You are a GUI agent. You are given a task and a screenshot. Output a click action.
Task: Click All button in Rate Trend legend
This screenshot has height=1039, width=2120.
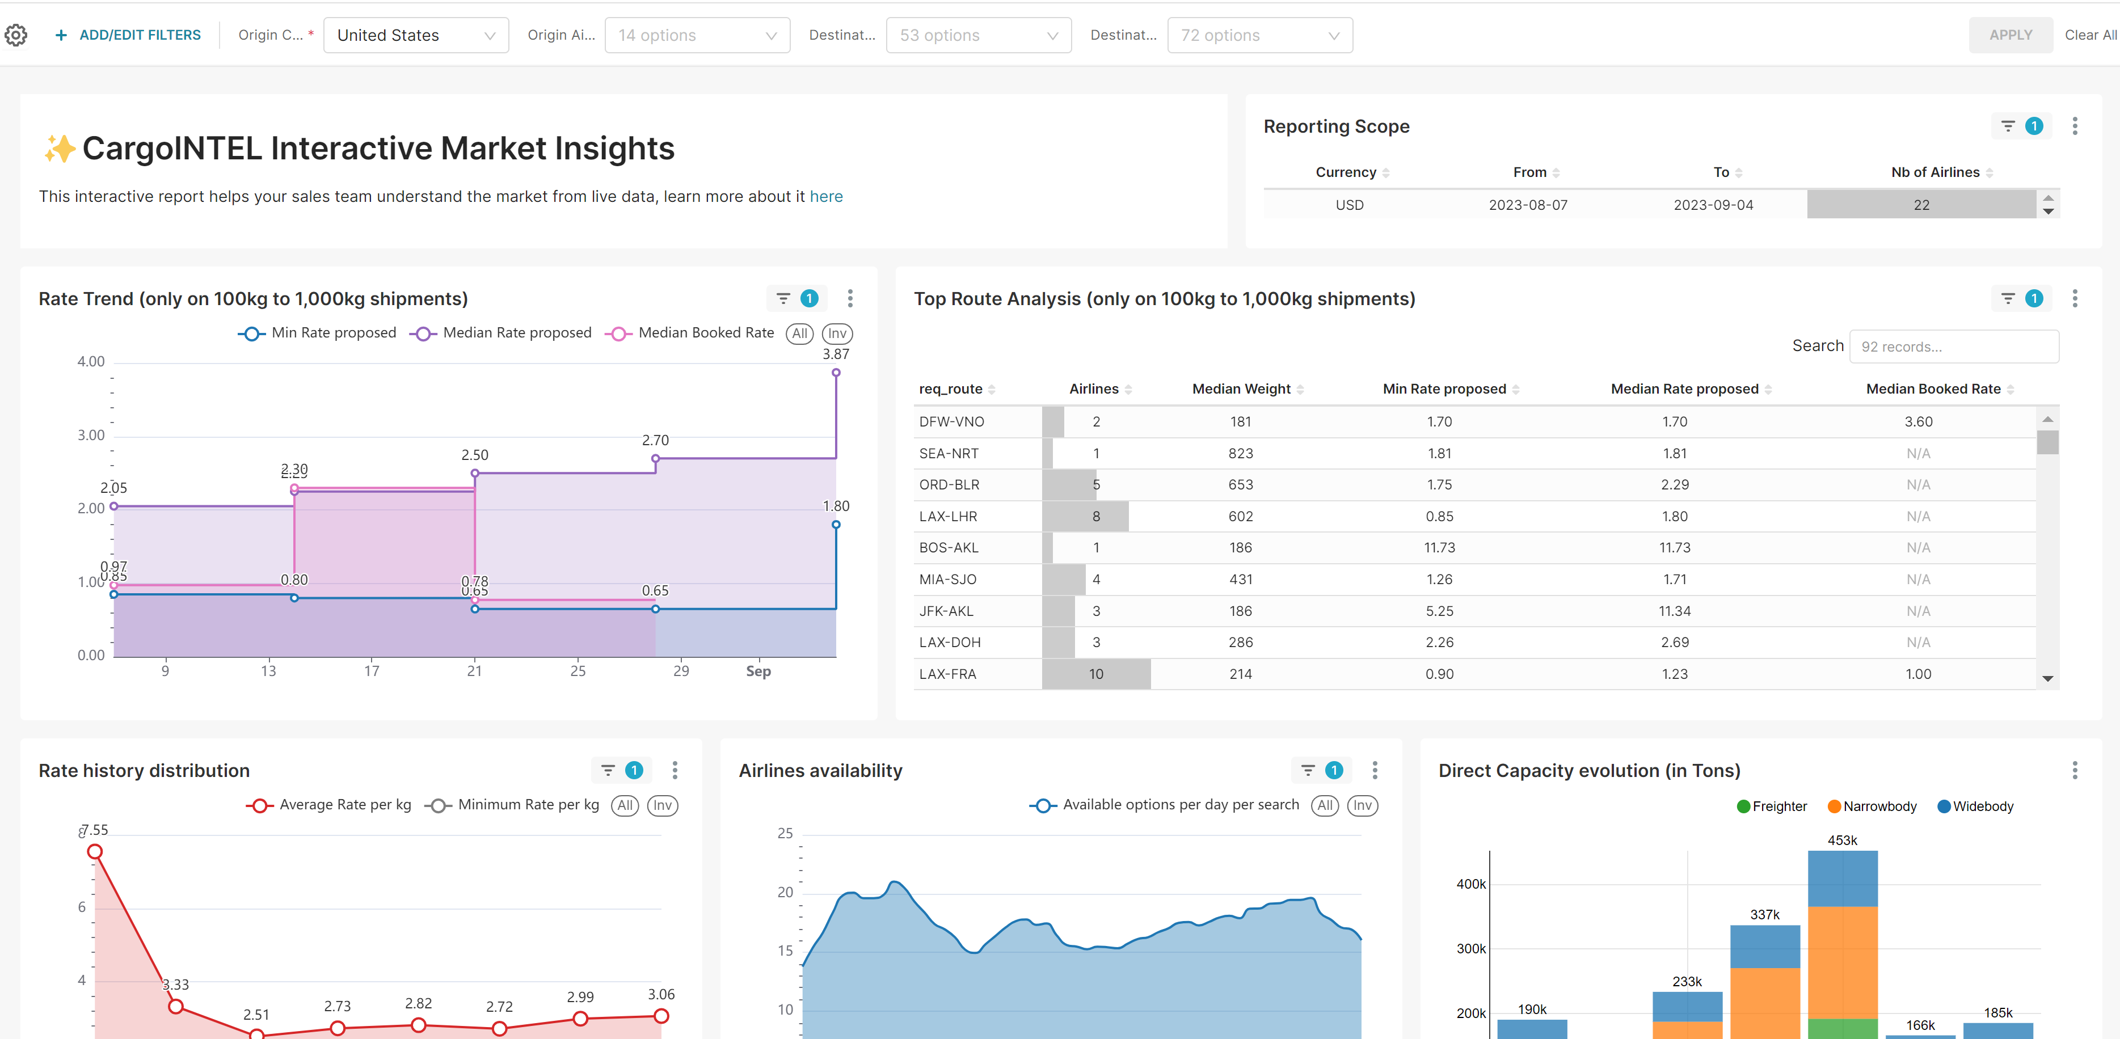pos(799,333)
